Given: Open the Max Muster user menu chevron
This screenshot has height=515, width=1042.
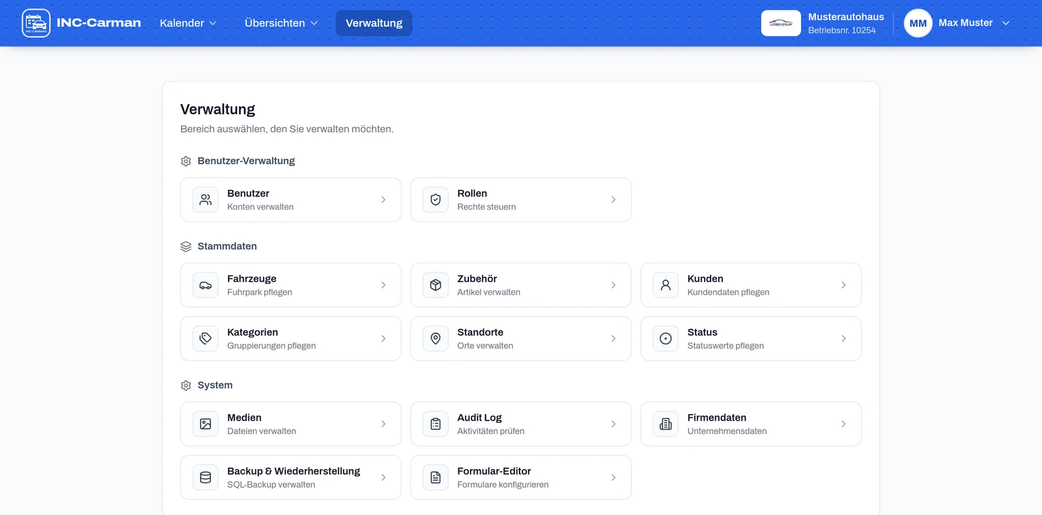Looking at the screenshot, I should click(1006, 23).
